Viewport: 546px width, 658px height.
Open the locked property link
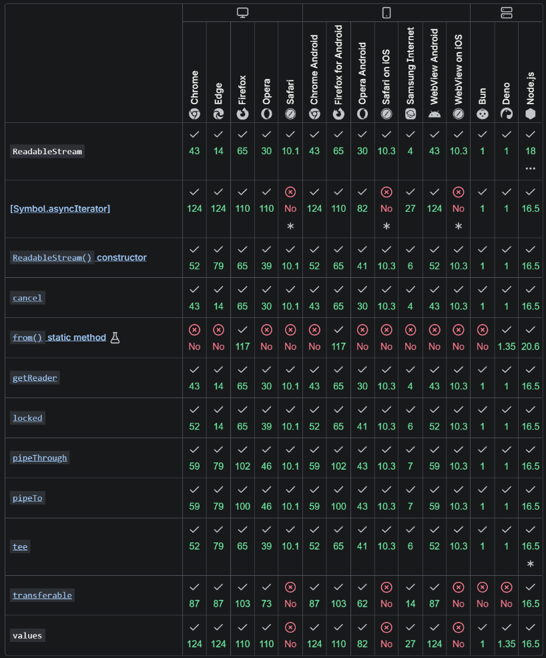click(27, 418)
